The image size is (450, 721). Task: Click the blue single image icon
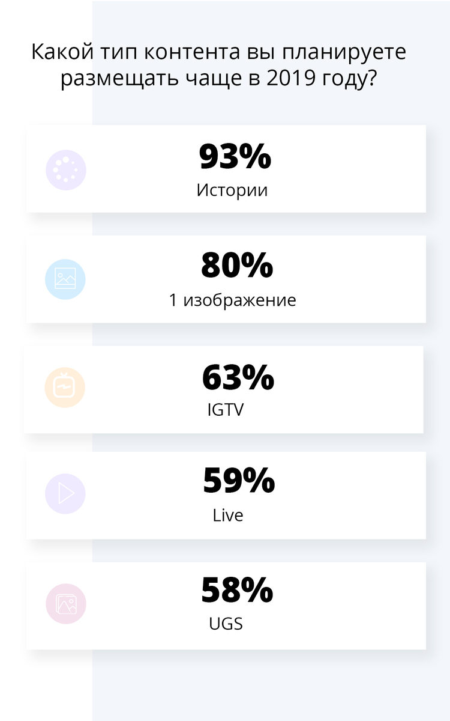(x=65, y=279)
